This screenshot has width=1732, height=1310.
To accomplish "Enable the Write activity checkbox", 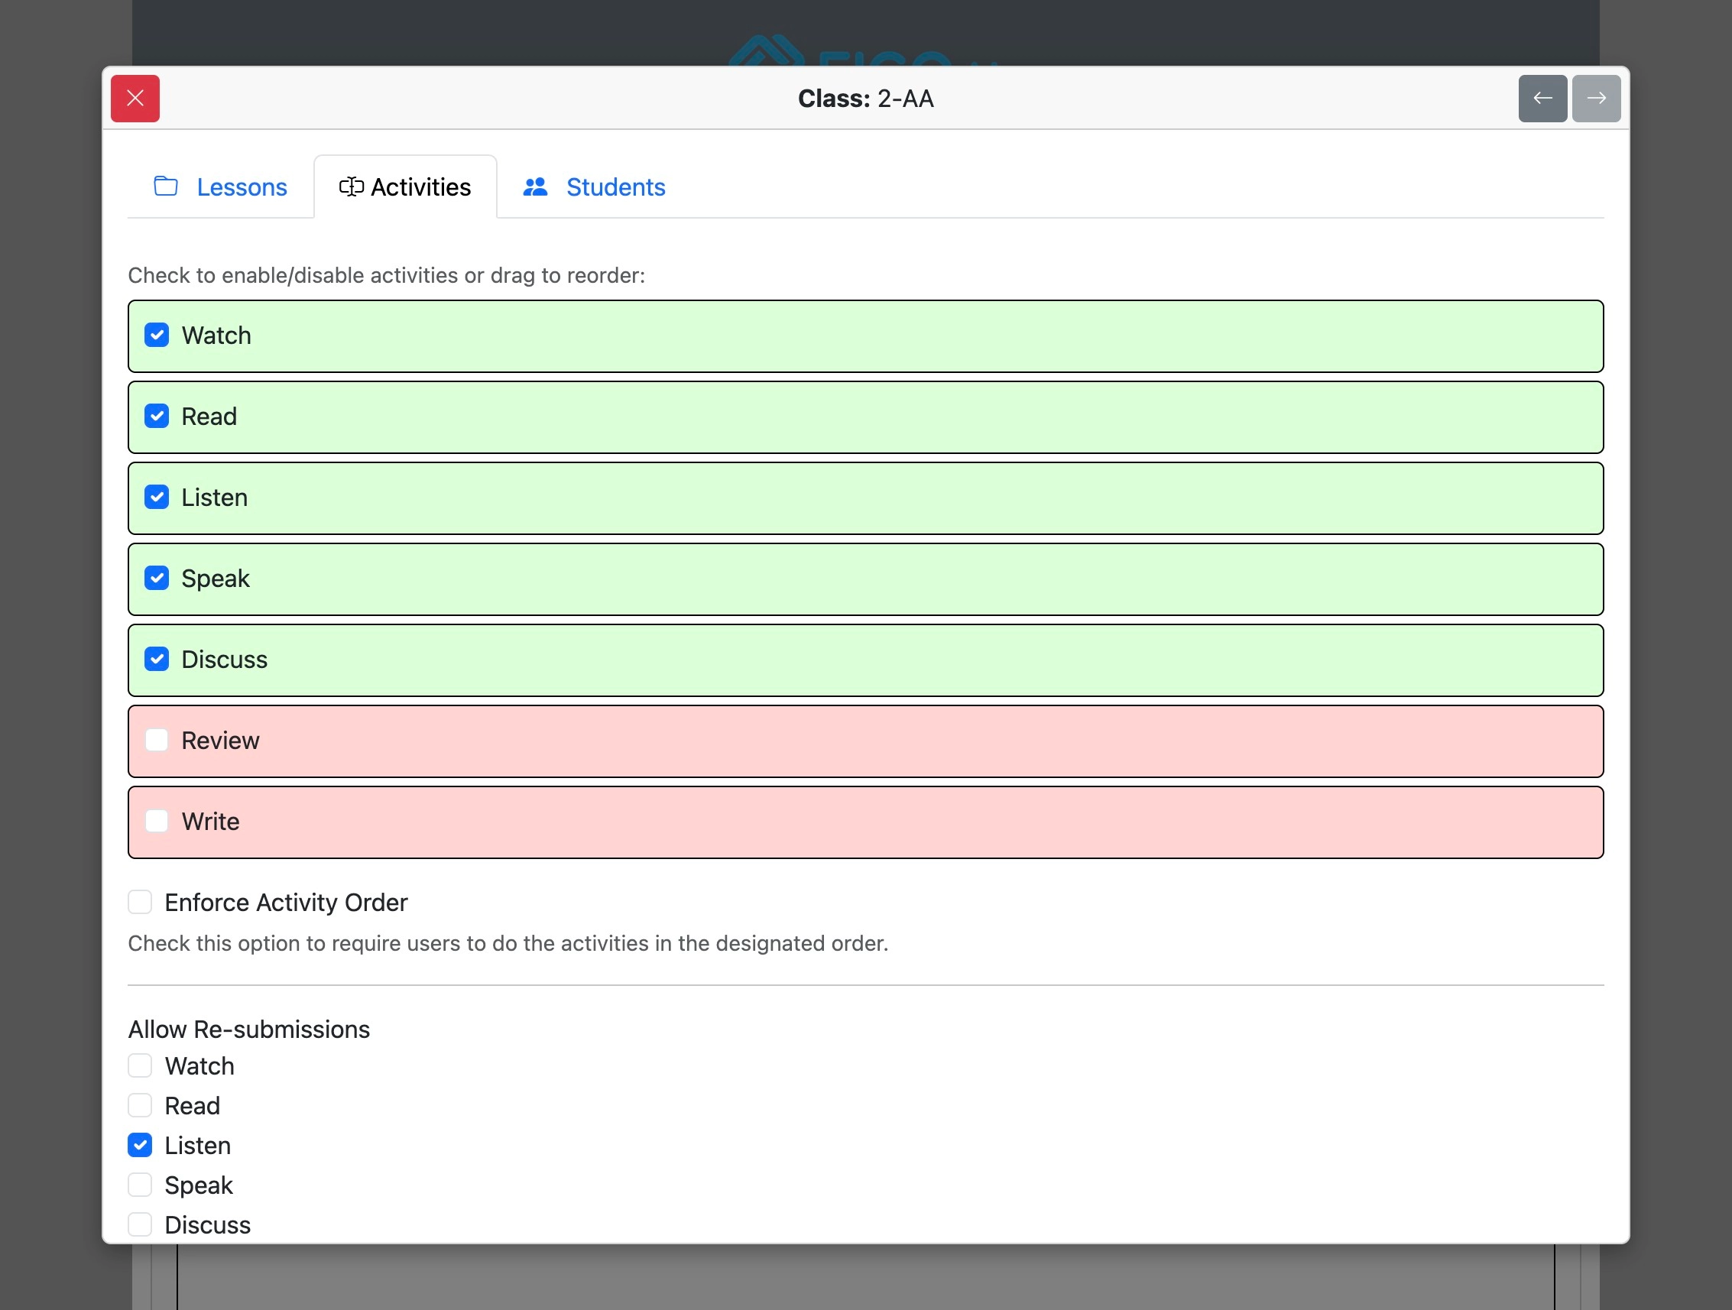I will pos(157,821).
